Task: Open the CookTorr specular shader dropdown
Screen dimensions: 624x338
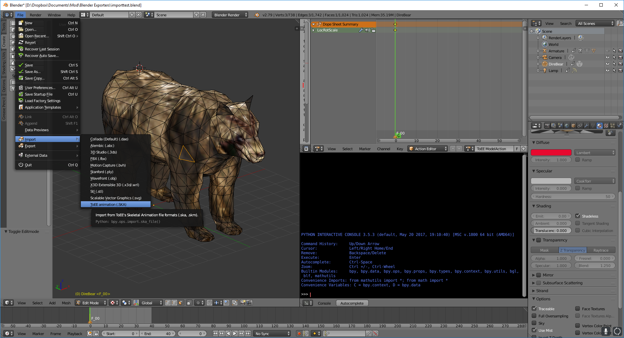Action: pos(595,181)
